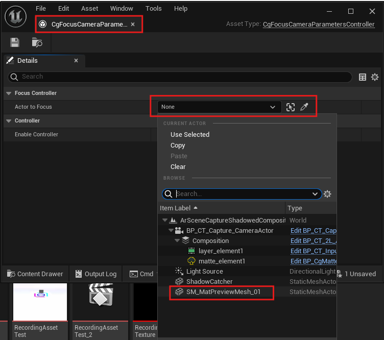
Task: Click the select actor in viewport icon
Action: [x=291, y=107]
